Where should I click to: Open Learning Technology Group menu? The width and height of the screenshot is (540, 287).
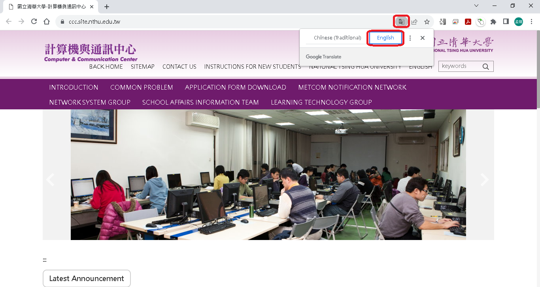(x=321, y=102)
